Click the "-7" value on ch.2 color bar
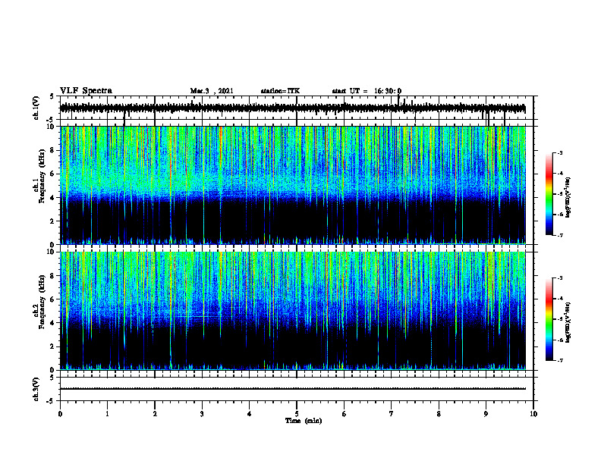Screen dimensions: 601x464 tap(559, 360)
